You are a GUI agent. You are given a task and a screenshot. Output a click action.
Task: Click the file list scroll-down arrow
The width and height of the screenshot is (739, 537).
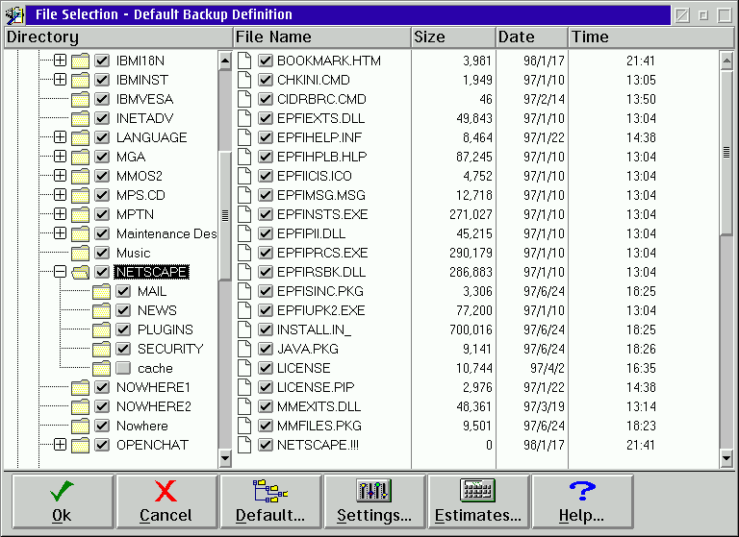[726, 458]
